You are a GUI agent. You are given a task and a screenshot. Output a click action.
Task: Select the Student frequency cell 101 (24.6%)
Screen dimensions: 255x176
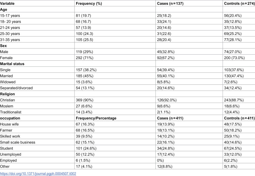(x=86, y=148)
